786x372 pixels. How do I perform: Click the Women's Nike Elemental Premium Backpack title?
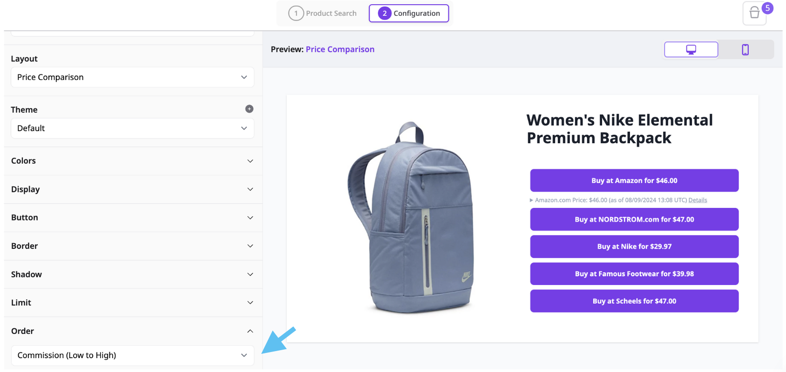click(x=619, y=129)
